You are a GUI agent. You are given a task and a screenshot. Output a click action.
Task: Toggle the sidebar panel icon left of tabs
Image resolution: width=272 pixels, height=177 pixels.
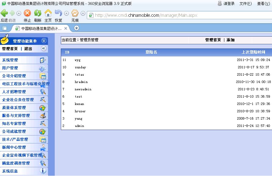(x=5, y=28)
